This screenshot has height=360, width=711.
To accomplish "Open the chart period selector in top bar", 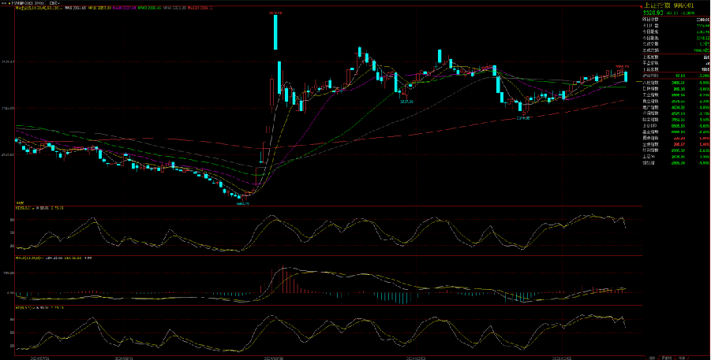I will pos(55,3).
